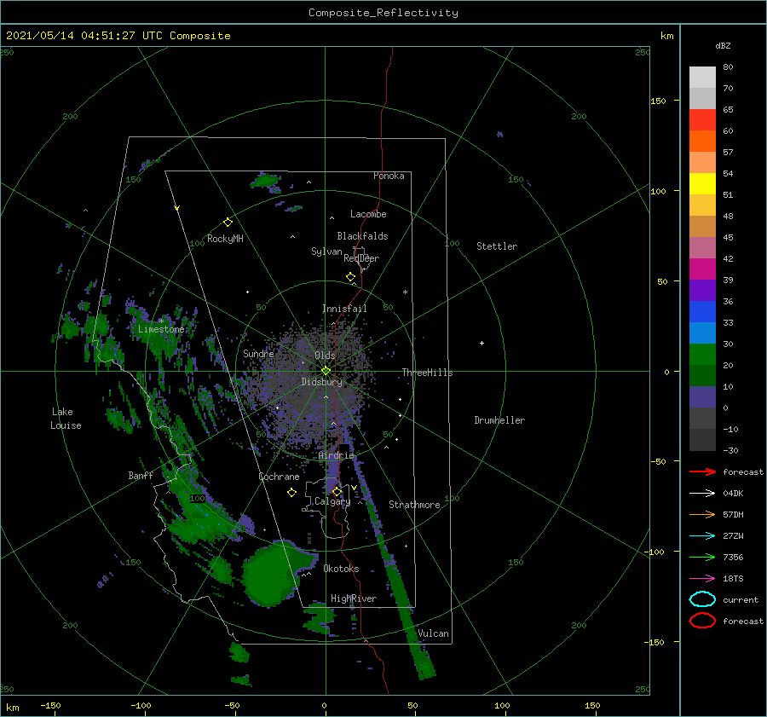Click the yellow diamond marker below RedDeer
767x717 pixels.
pyautogui.click(x=351, y=277)
